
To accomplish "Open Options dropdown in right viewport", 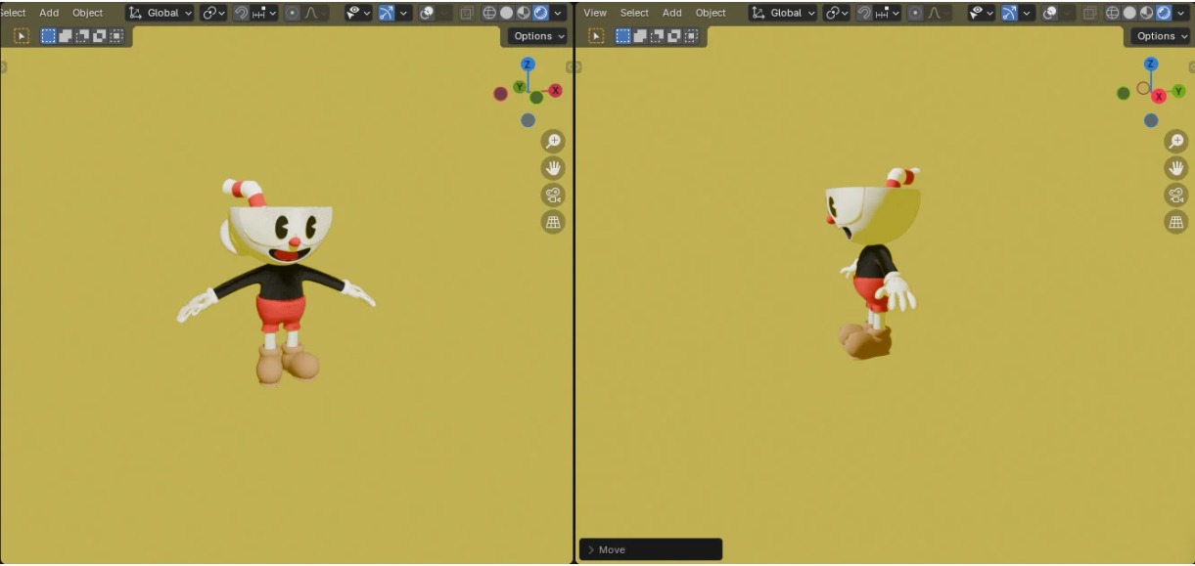I will (x=1162, y=36).
